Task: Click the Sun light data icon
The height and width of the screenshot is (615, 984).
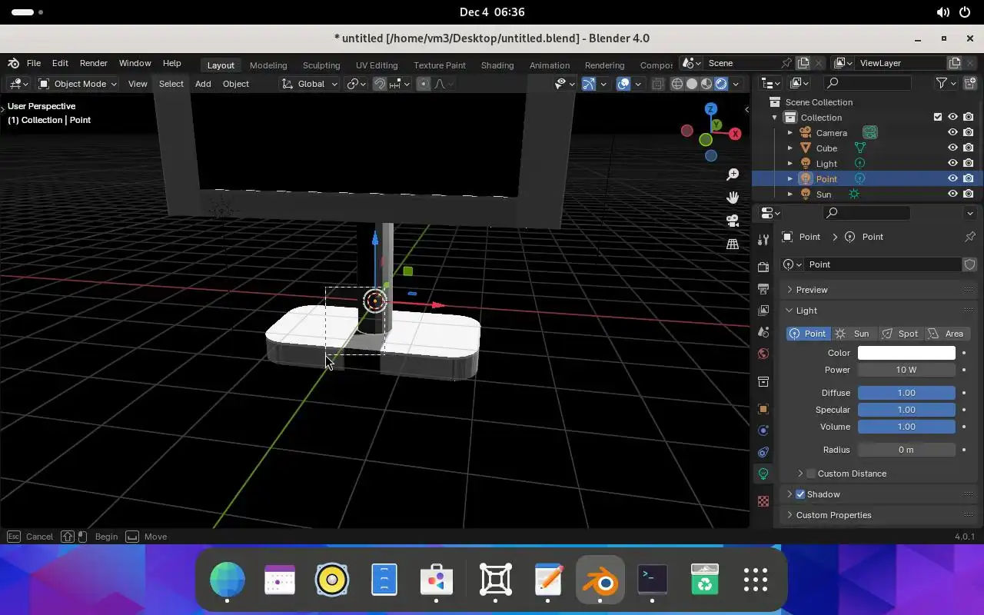Action: pos(854,194)
